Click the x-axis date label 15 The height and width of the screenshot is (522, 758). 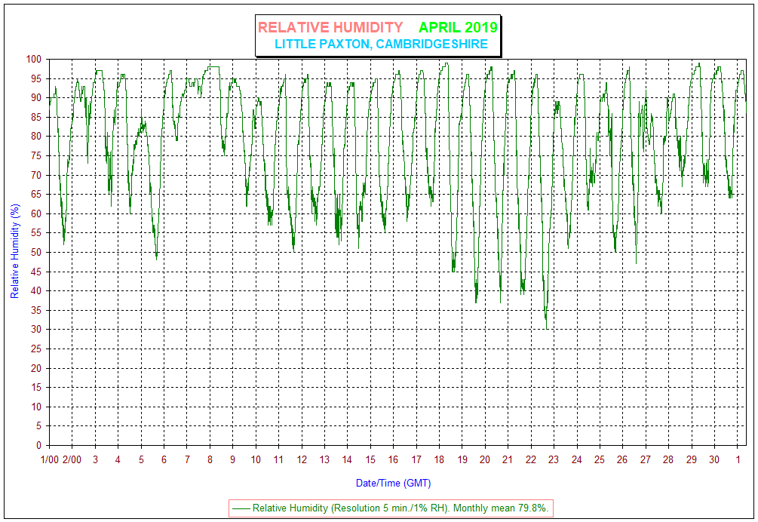click(370, 459)
